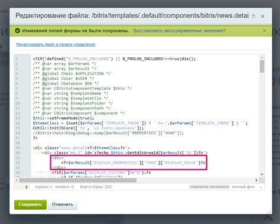
Task: Click the horizontal scrollbar left arrow
Action: (17, 180)
